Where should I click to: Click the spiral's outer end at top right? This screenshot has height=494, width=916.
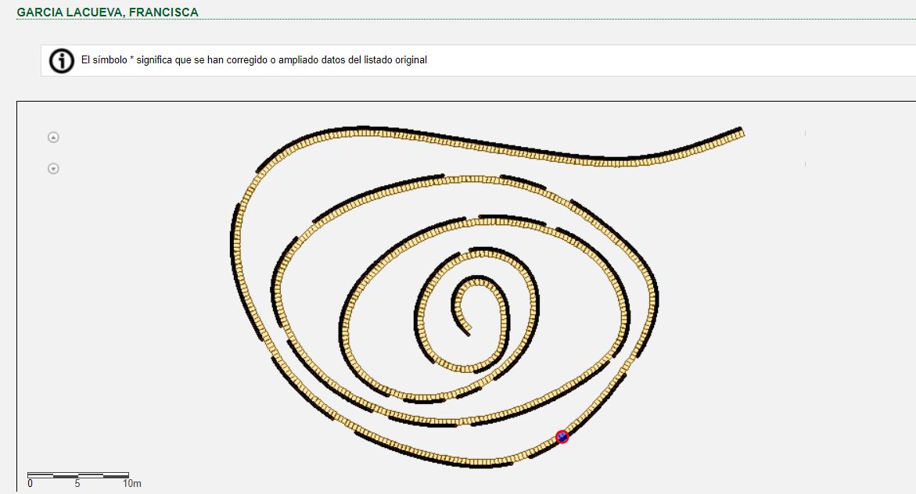click(x=738, y=132)
